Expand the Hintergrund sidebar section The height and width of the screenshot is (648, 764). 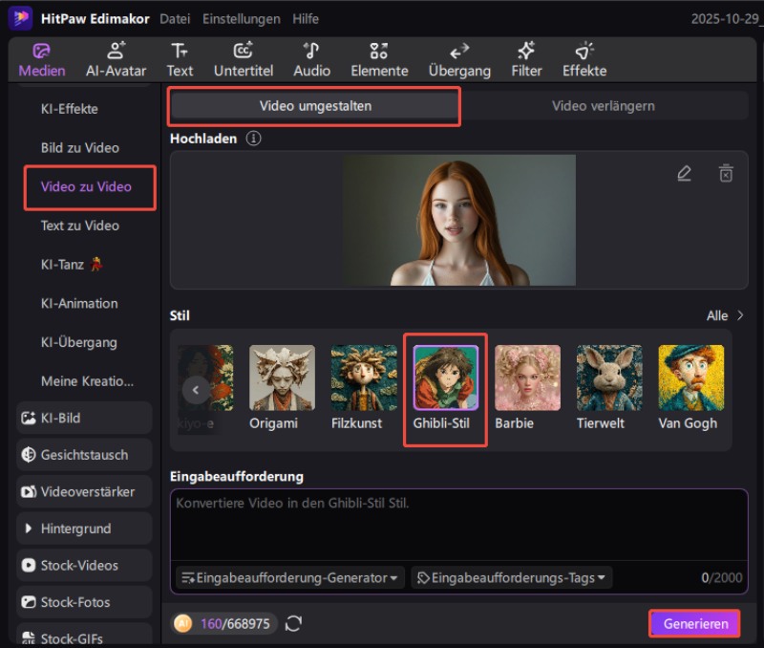click(x=76, y=529)
